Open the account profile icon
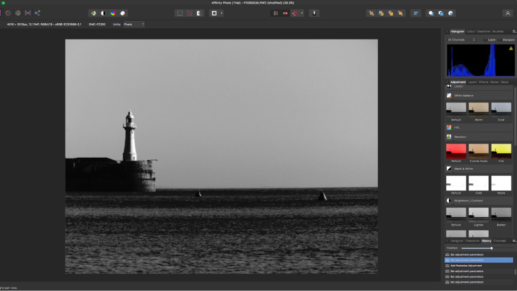 507,13
